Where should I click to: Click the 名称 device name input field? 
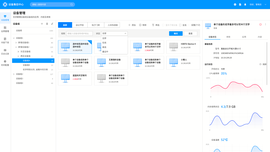[79, 33]
